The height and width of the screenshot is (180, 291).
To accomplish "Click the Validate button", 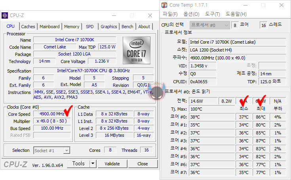I will (x=112, y=164).
